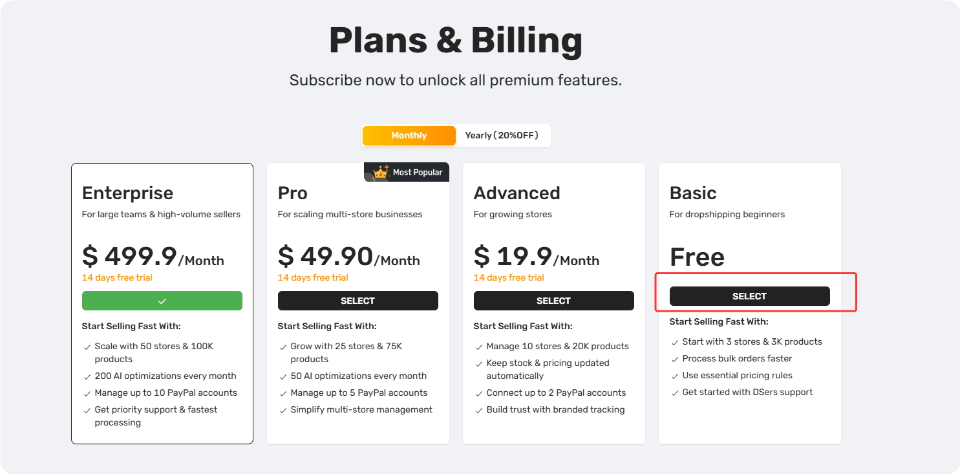Switch billing to Yearly (20%OFF)
The height and width of the screenshot is (474, 960).
(502, 136)
